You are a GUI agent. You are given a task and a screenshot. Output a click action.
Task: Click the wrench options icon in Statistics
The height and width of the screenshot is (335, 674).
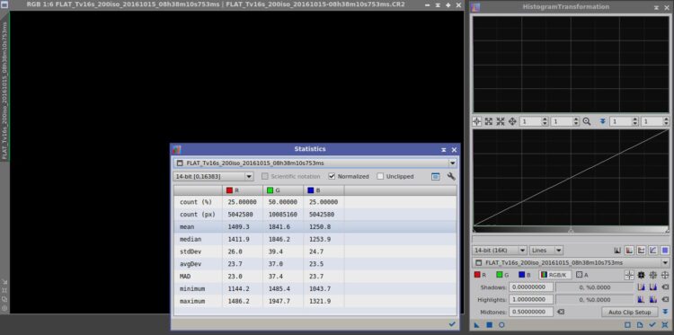pos(451,177)
